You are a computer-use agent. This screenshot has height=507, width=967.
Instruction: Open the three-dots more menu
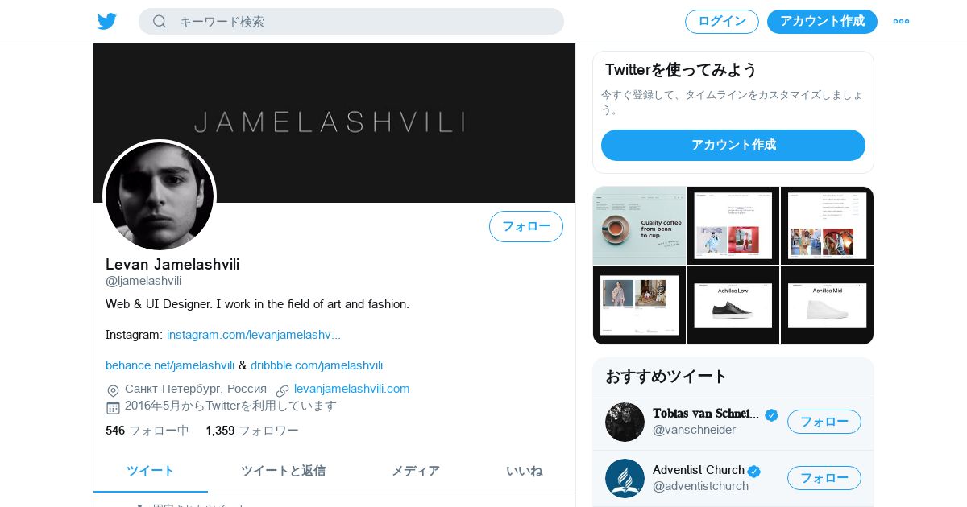(x=901, y=22)
